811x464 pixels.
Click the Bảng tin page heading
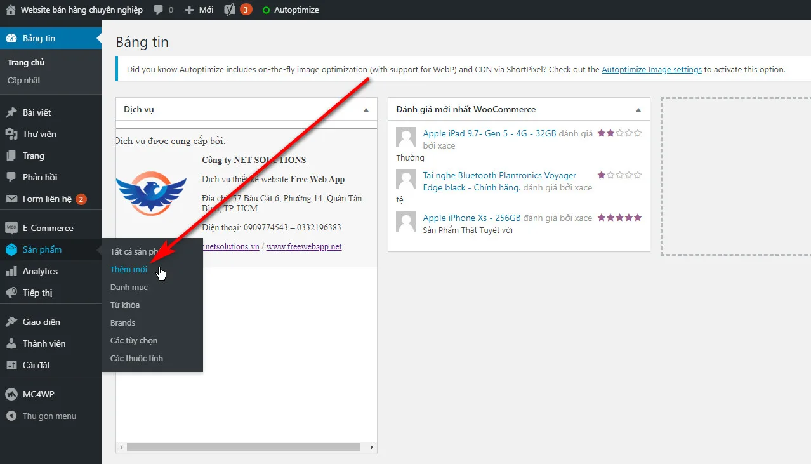tap(142, 43)
